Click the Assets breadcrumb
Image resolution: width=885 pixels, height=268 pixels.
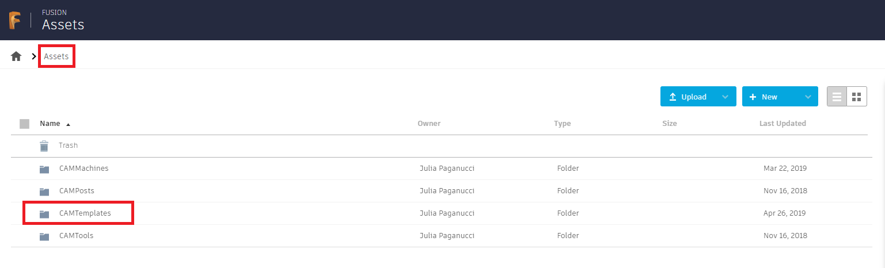[56, 56]
